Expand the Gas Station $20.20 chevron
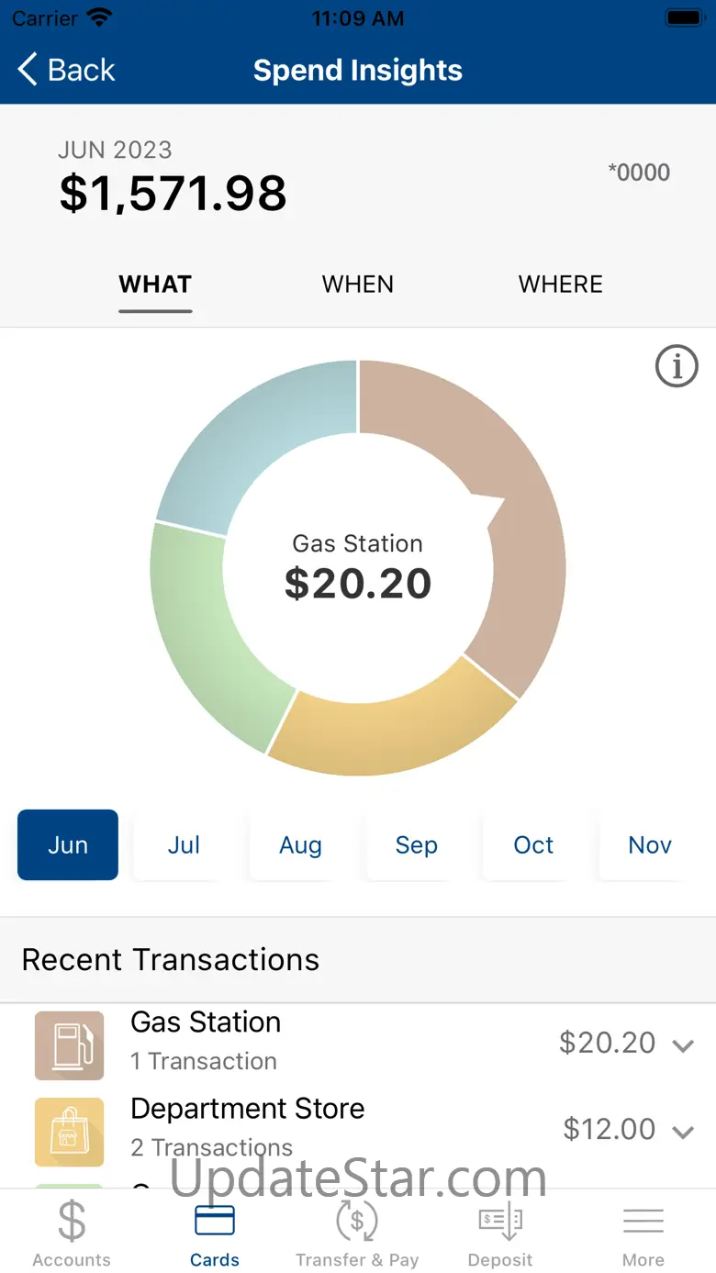Image resolution: width=716 pixels, height=1273 pixels. point(683,1045)
